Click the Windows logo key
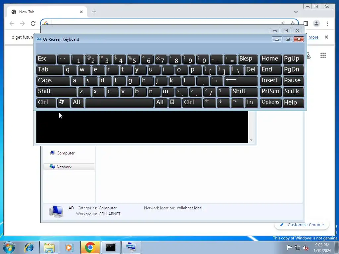 (x=64, y=103)
